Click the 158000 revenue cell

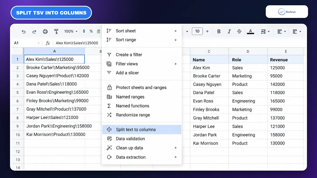pyautogui.click(x=286, y=135)
